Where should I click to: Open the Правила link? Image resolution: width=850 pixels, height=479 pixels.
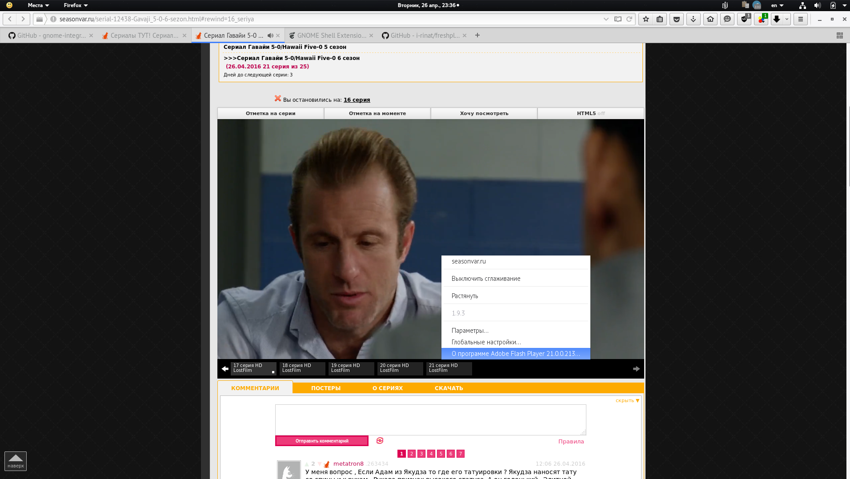571,442
